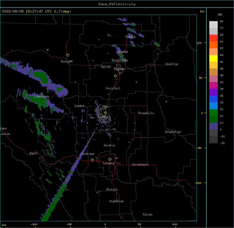Viewport: 234px width, 228px height.
Task: Click the HighRiver city label
Action: (x=117, y=201)
